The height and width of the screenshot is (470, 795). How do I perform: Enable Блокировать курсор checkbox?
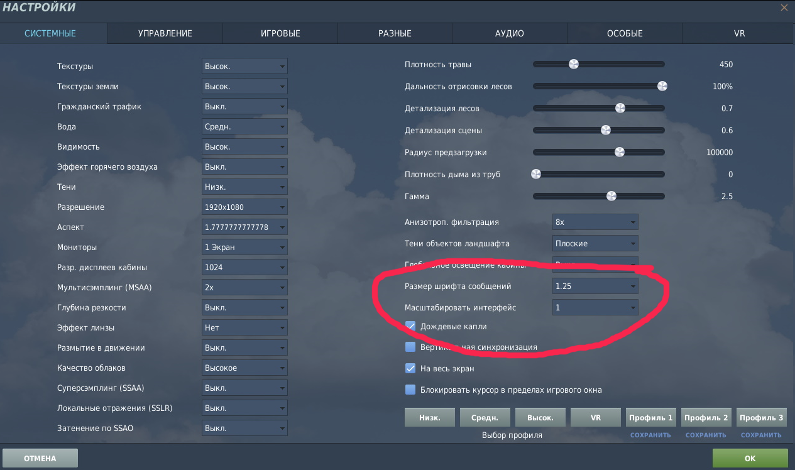pyautogui.click(x=410, y=390)
